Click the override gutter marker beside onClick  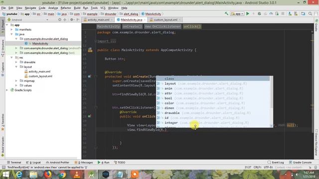click(90, 116)
